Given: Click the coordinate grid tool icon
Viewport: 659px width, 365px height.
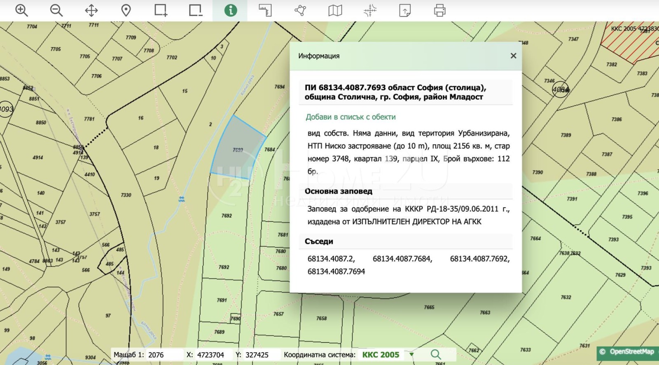Looking at the screenshot, I should (x=370, y=10).
